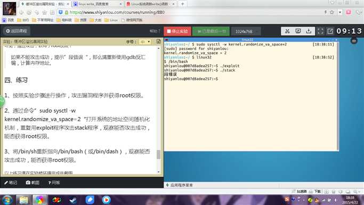
Task: Click the scroll down arrow in instructions panel
Action: click(x=159, y=172)
